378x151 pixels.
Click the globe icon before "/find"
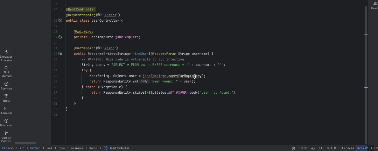click(99, 48)
